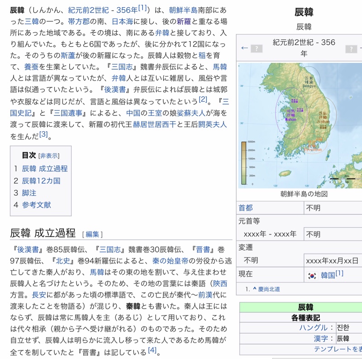Open the 娑蘇夫人 link
Screen dimensions: 362x359
pyautogui.click(x=191, y=113)
